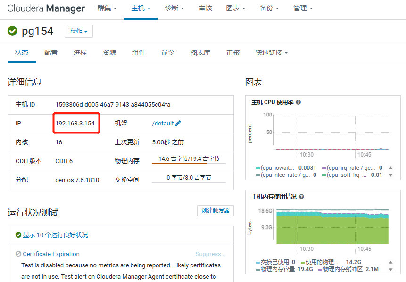Image resolution: width=406 pixels, height=282 pixels.
Task: Open the 诊断 dropdown menu
Action: (x=174, y=8)
